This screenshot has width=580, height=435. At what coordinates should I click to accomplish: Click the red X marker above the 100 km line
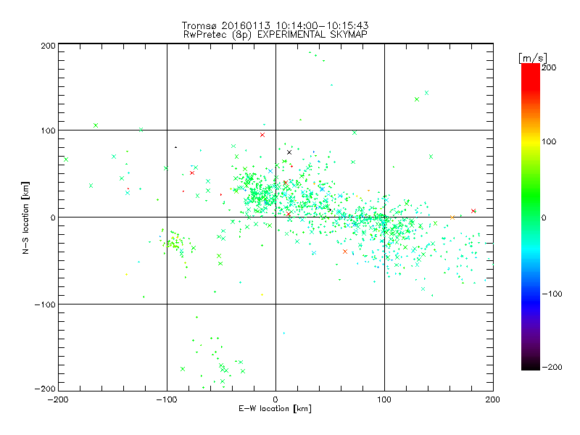tap(262, 135)
